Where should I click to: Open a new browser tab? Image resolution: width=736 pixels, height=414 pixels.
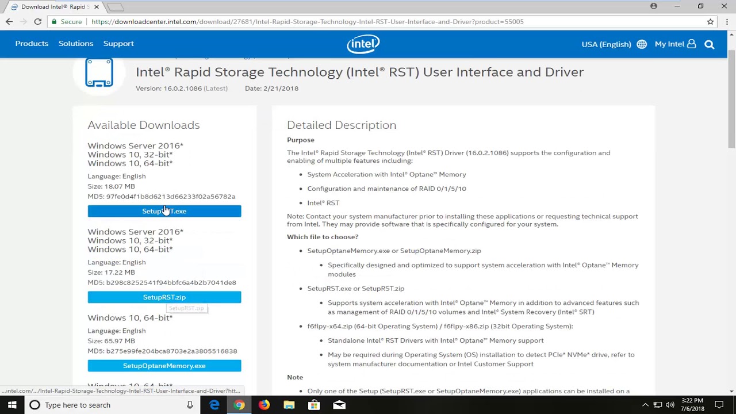(x=115, y=7)
